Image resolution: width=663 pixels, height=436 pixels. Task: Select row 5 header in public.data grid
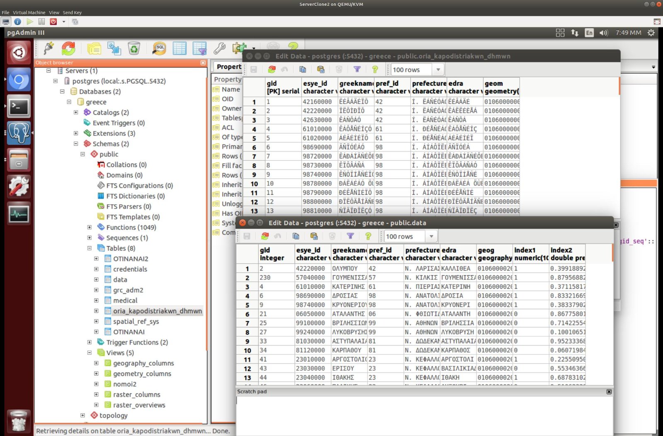pyautogui.click(x=247, y=305)
